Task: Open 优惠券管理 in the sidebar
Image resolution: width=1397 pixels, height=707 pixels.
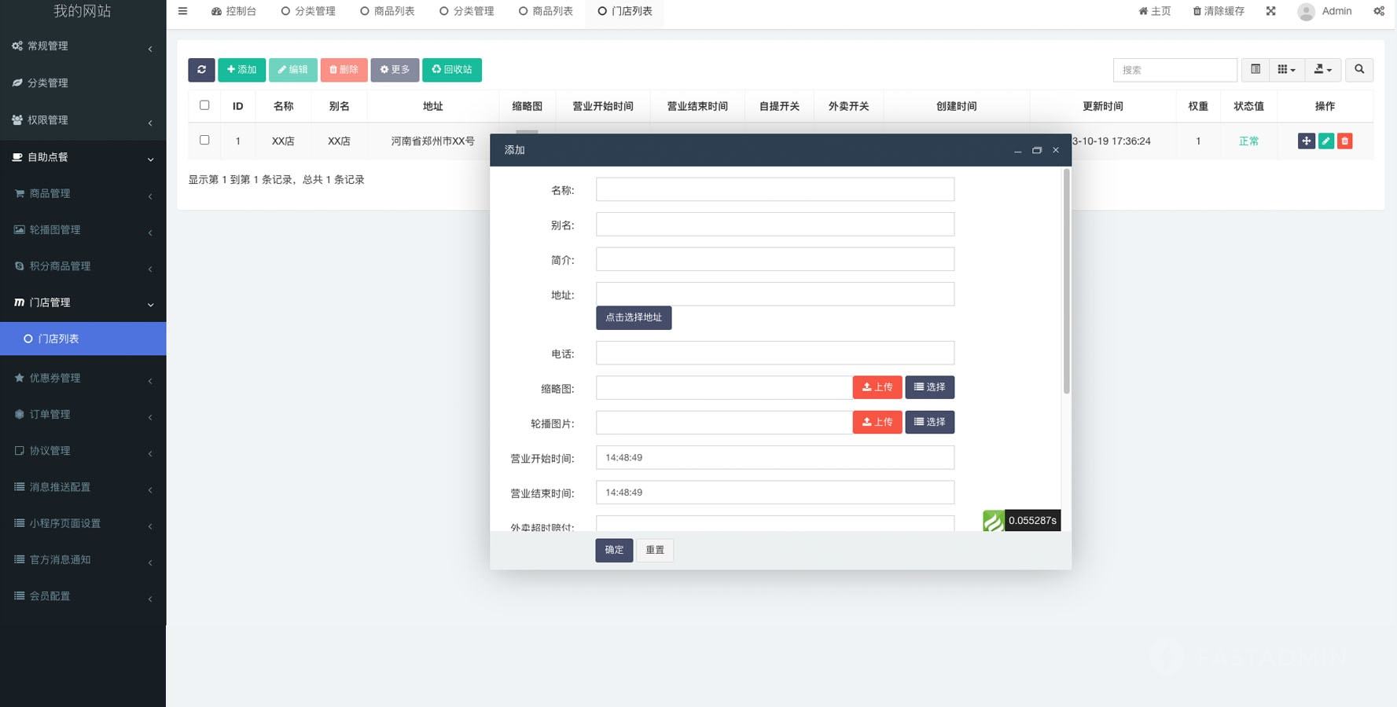Action: [x=83, y=378]
